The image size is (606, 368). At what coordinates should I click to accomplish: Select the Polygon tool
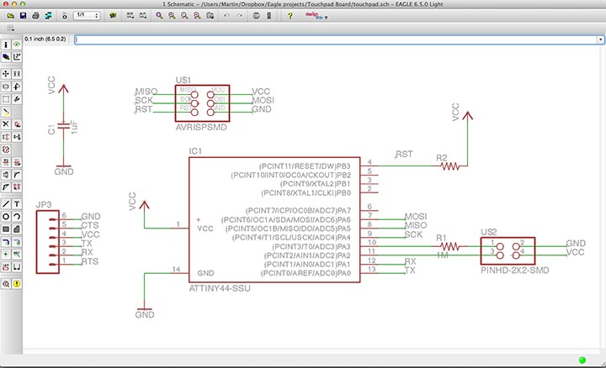[17, 229]
